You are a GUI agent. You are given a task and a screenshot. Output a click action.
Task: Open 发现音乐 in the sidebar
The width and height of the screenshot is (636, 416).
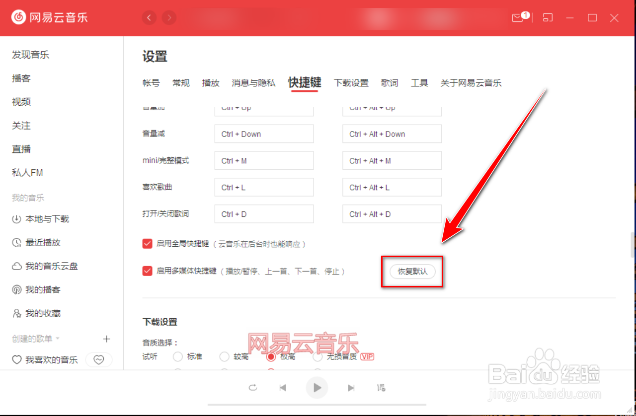(31, 55)
